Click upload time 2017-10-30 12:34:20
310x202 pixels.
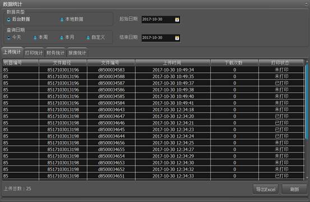(173, 116)
